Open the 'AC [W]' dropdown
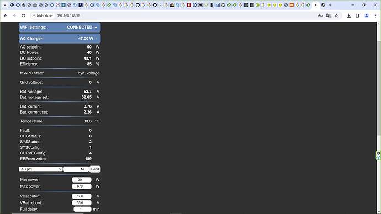This screenshot has height=214, width=381. [40, 169]
